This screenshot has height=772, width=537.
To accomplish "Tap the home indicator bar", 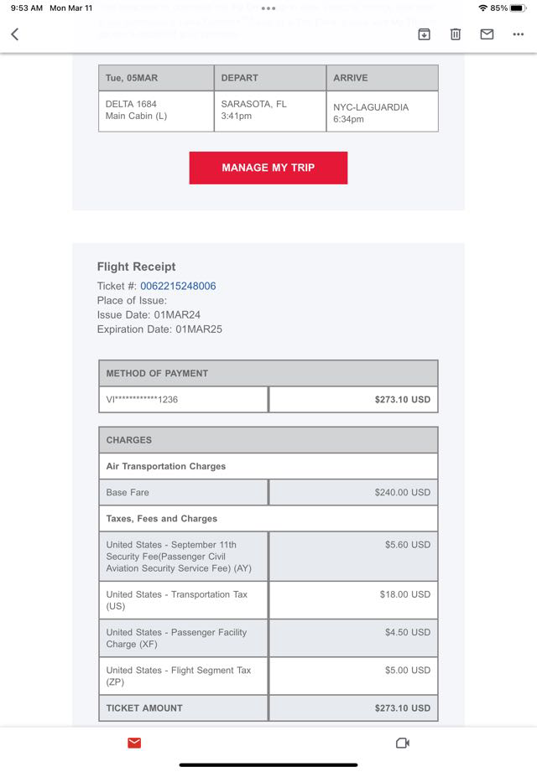I will pos(268,764).
